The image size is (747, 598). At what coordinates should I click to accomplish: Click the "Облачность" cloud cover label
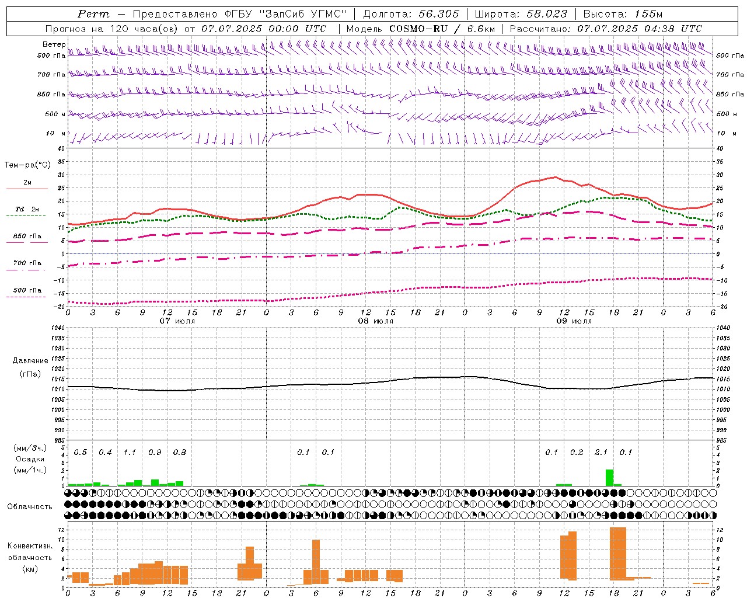pyautogui.click(x=30, y=507)
